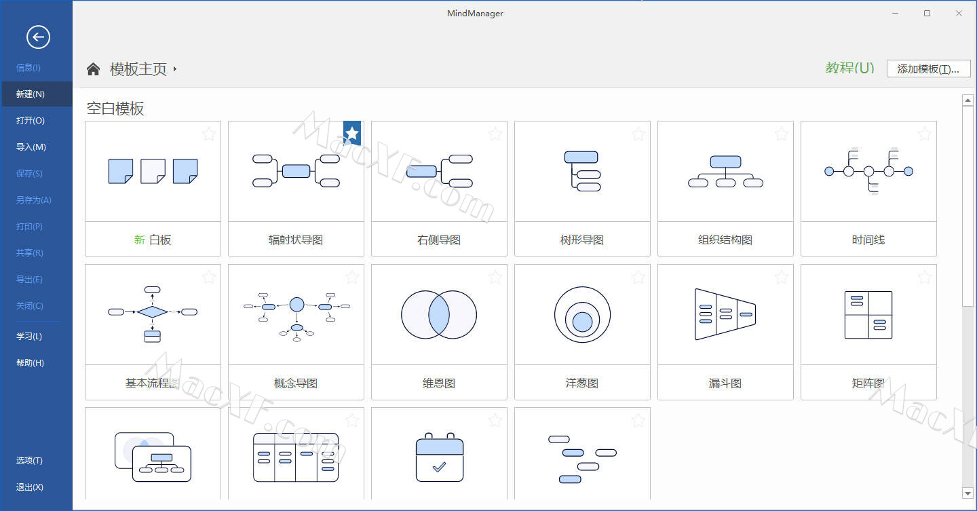This screenshot has width=977, height=511.
Task: Remove favorite bookmark on 辐射状导图
Action: pyautogui.click(x=352, y=133)
